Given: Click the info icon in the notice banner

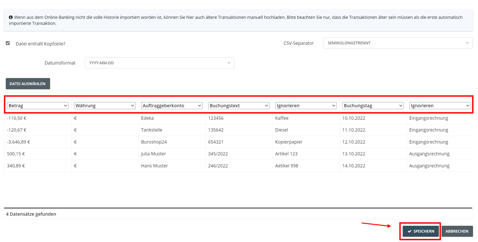Looking at the screenshot, I should [x=11, y=17].
